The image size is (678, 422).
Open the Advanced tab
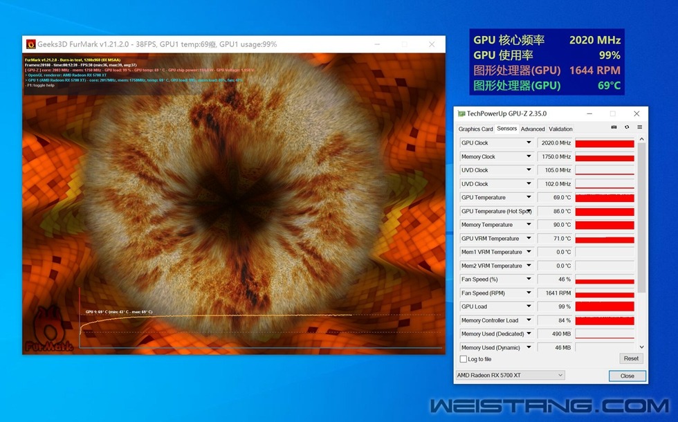click(533, 129)
